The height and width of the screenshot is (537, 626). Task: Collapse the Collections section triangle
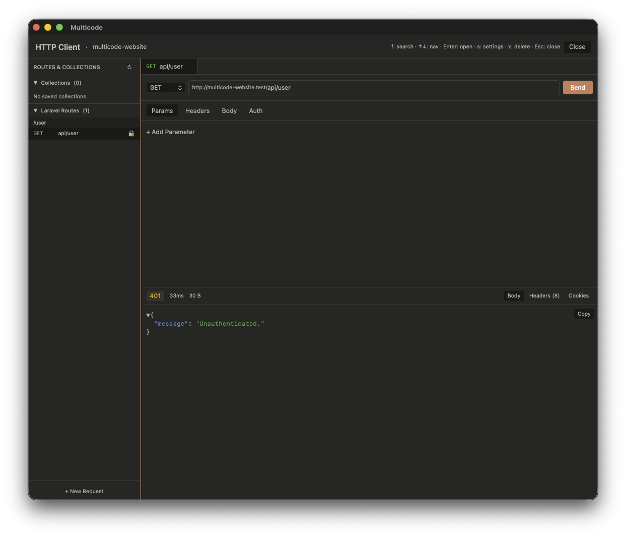click(x=36, y=83)
